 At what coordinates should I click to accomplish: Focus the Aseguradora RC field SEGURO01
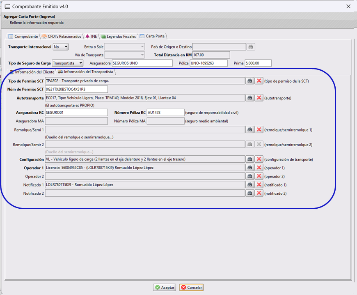(x=76, y=113)
